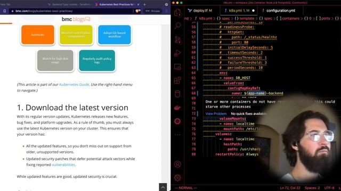Click Spaces: 2 in status bar
Screen dimensions: 341x191
312,188
